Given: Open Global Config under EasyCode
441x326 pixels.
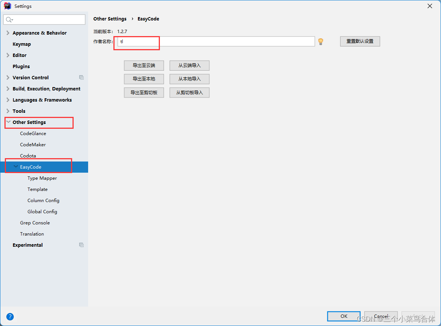Looking at the screenshot, I should [42, 211].
